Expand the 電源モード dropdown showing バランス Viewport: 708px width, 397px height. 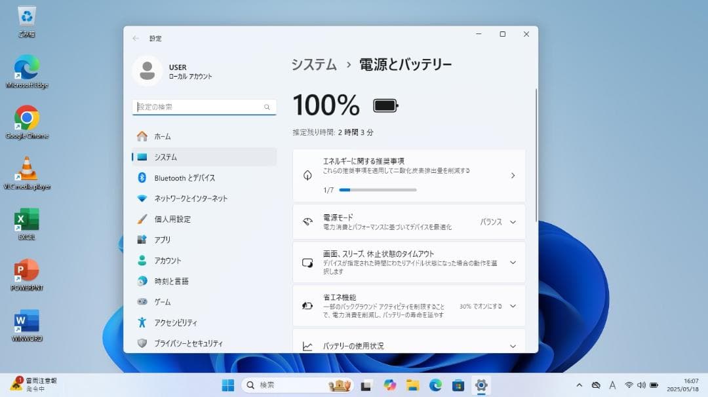point(513,221)
